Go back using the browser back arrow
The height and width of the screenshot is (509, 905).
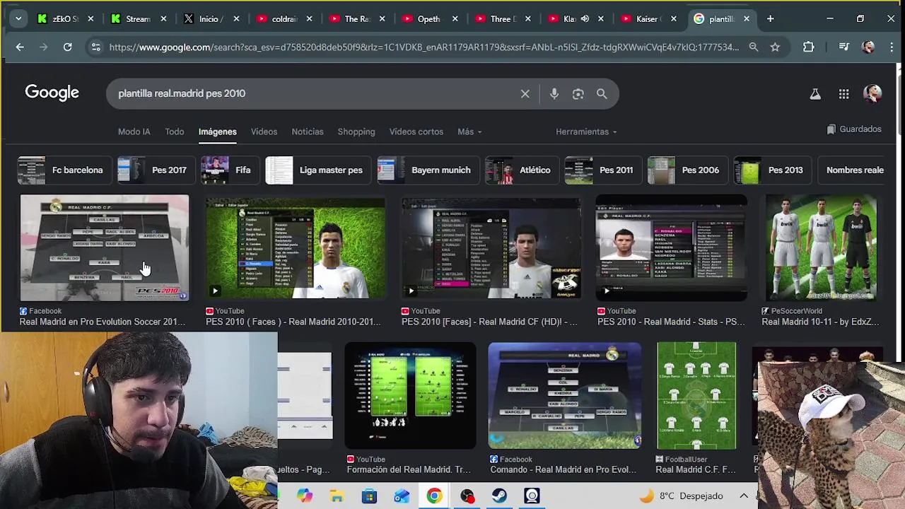coord(20,47)
